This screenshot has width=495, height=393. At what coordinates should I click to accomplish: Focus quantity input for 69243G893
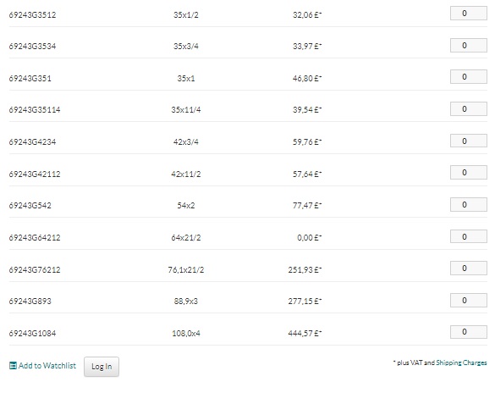469,301
